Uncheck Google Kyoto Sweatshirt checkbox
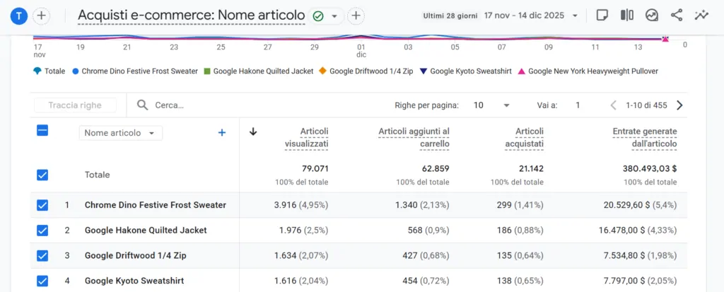The image size is (724, 292). click(42, 281)
